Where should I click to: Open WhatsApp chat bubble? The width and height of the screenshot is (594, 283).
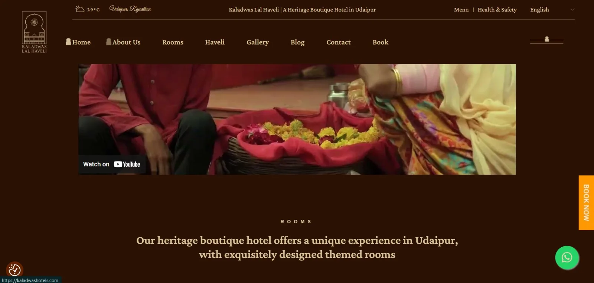567,257
